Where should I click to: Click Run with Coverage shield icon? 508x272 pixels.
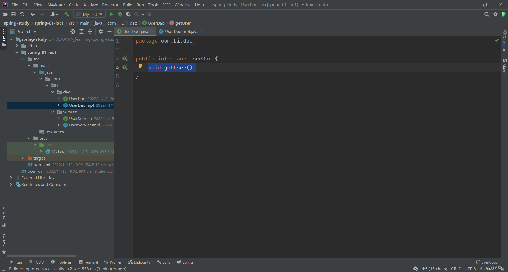(x=128, y=14)
